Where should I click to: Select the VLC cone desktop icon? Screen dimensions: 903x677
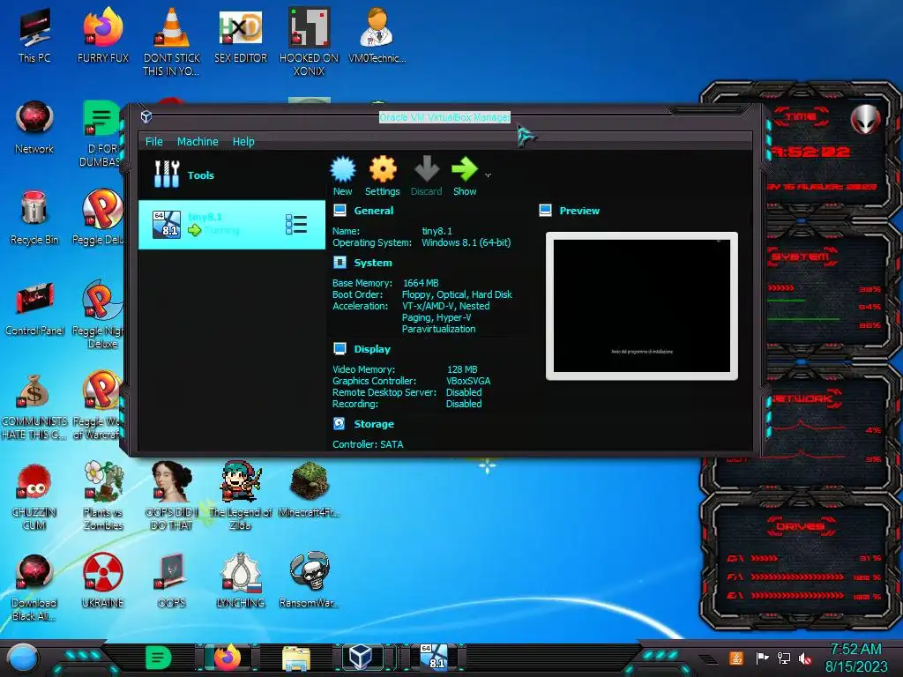[172, 41]
